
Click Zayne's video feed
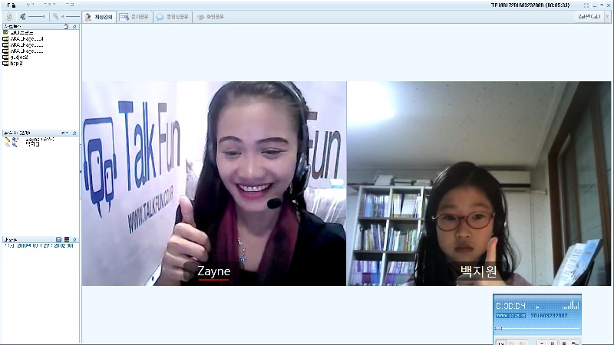214,183
